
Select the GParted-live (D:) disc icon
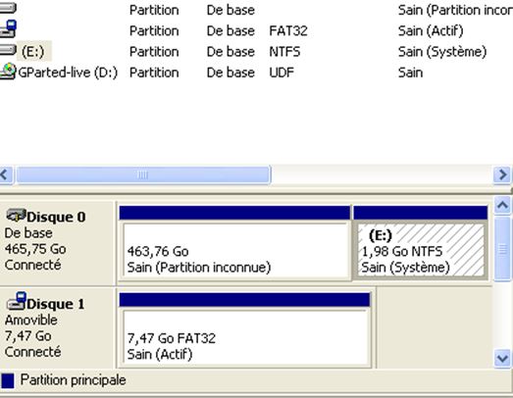pyautogui.click(x=8, y=72)
